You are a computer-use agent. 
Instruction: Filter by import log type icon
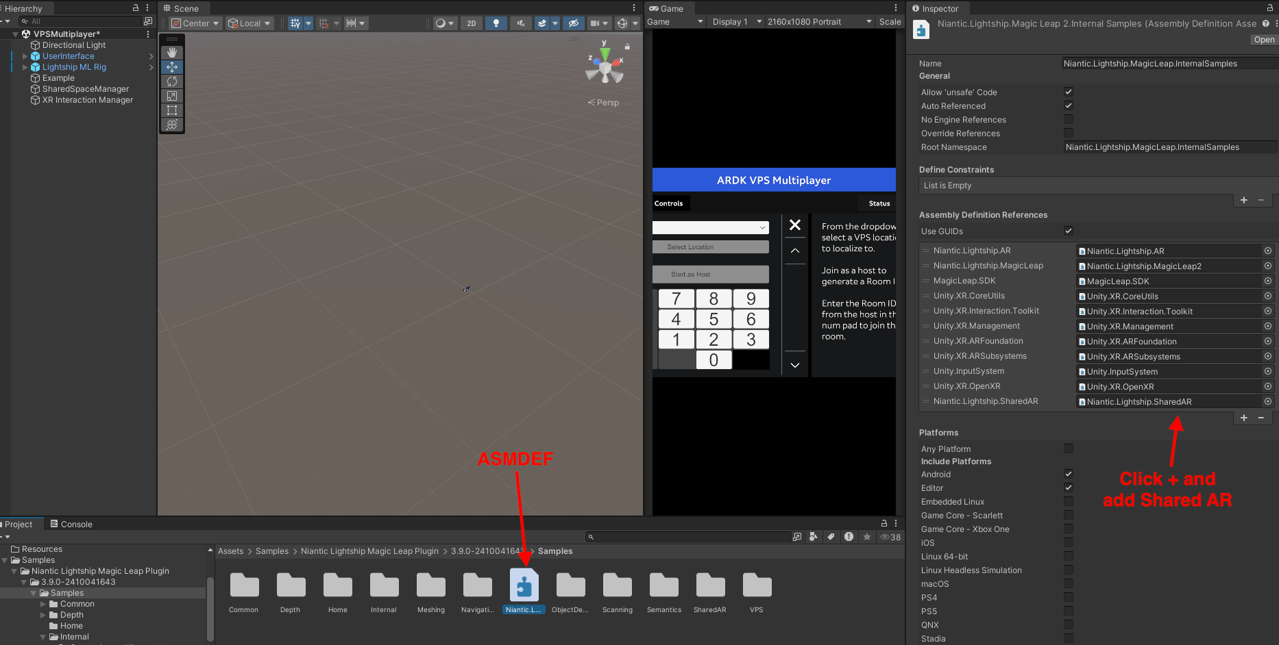click(x=849, y=537)
